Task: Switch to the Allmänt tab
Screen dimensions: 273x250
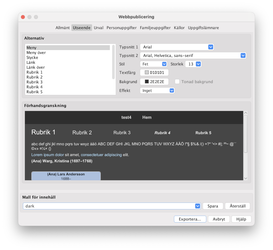Action: tap(62, 28)
